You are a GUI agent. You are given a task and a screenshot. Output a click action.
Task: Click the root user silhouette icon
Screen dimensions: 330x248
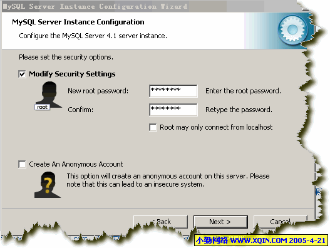tap(48, 96)
